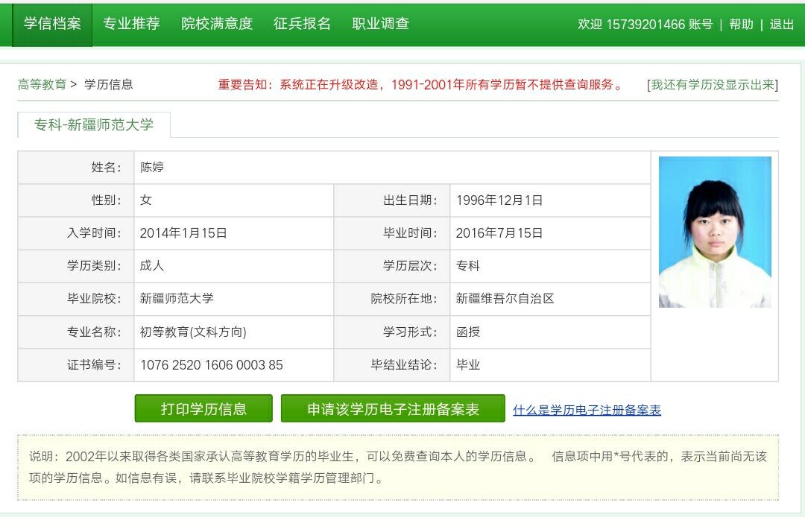Click the 学历信息 breadcrumb text
Screen dimensions: 805x532
point(108,84)
